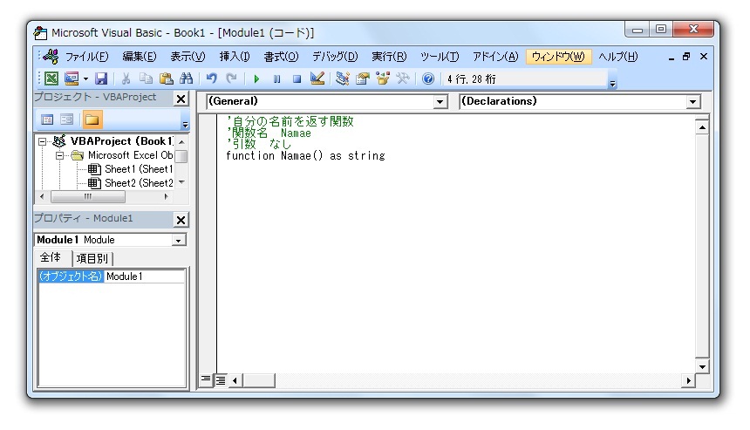The height and width of the screenshot is (430, 750).
Task: Open the ファイル(F) menu
Action: (87, 57)
